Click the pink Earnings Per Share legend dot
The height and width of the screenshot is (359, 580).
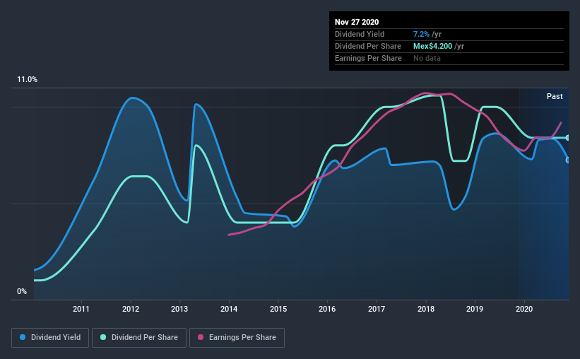pyautogui.click(x=201, y=337)
